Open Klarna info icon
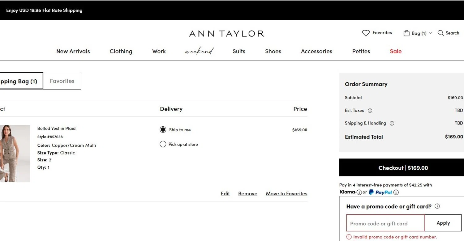 pos(359,192)
